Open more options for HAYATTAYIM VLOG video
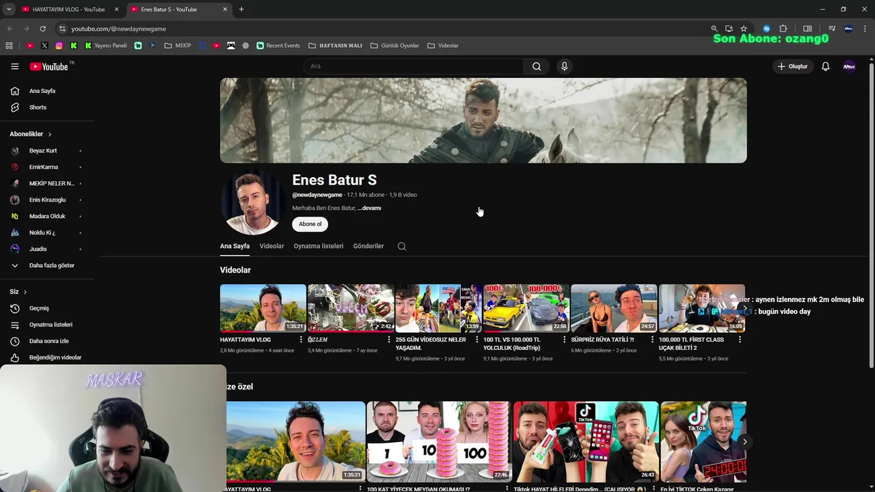Viewport: 875px width, 492px height. (x=301, y=340)
